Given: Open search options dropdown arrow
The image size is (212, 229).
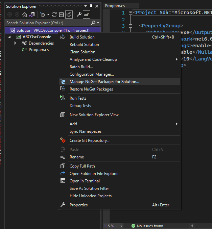Looking at the screenshot, I should coord(98,23).
